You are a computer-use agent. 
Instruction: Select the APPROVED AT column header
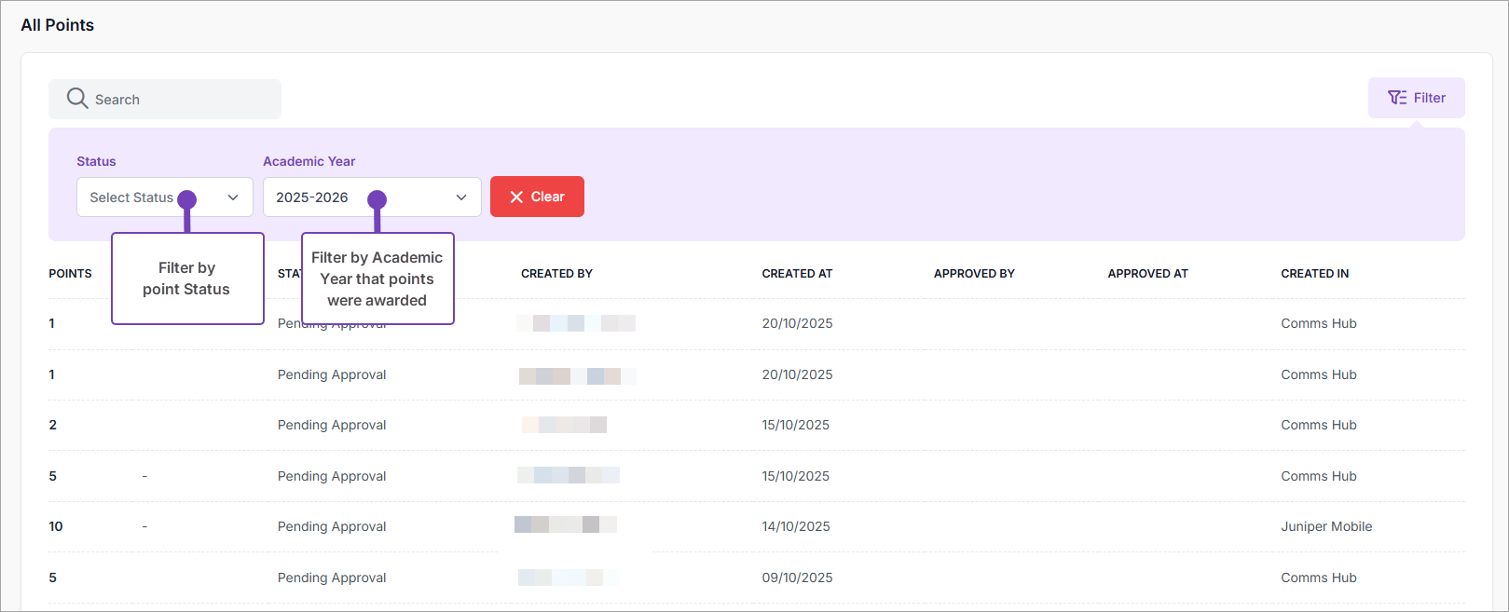[1147, 274]
